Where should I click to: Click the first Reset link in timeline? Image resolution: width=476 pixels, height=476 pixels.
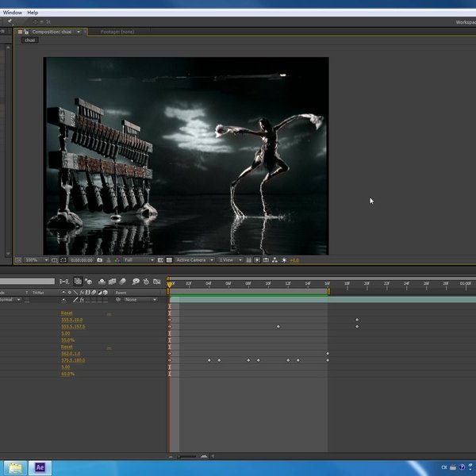point(67,313)
